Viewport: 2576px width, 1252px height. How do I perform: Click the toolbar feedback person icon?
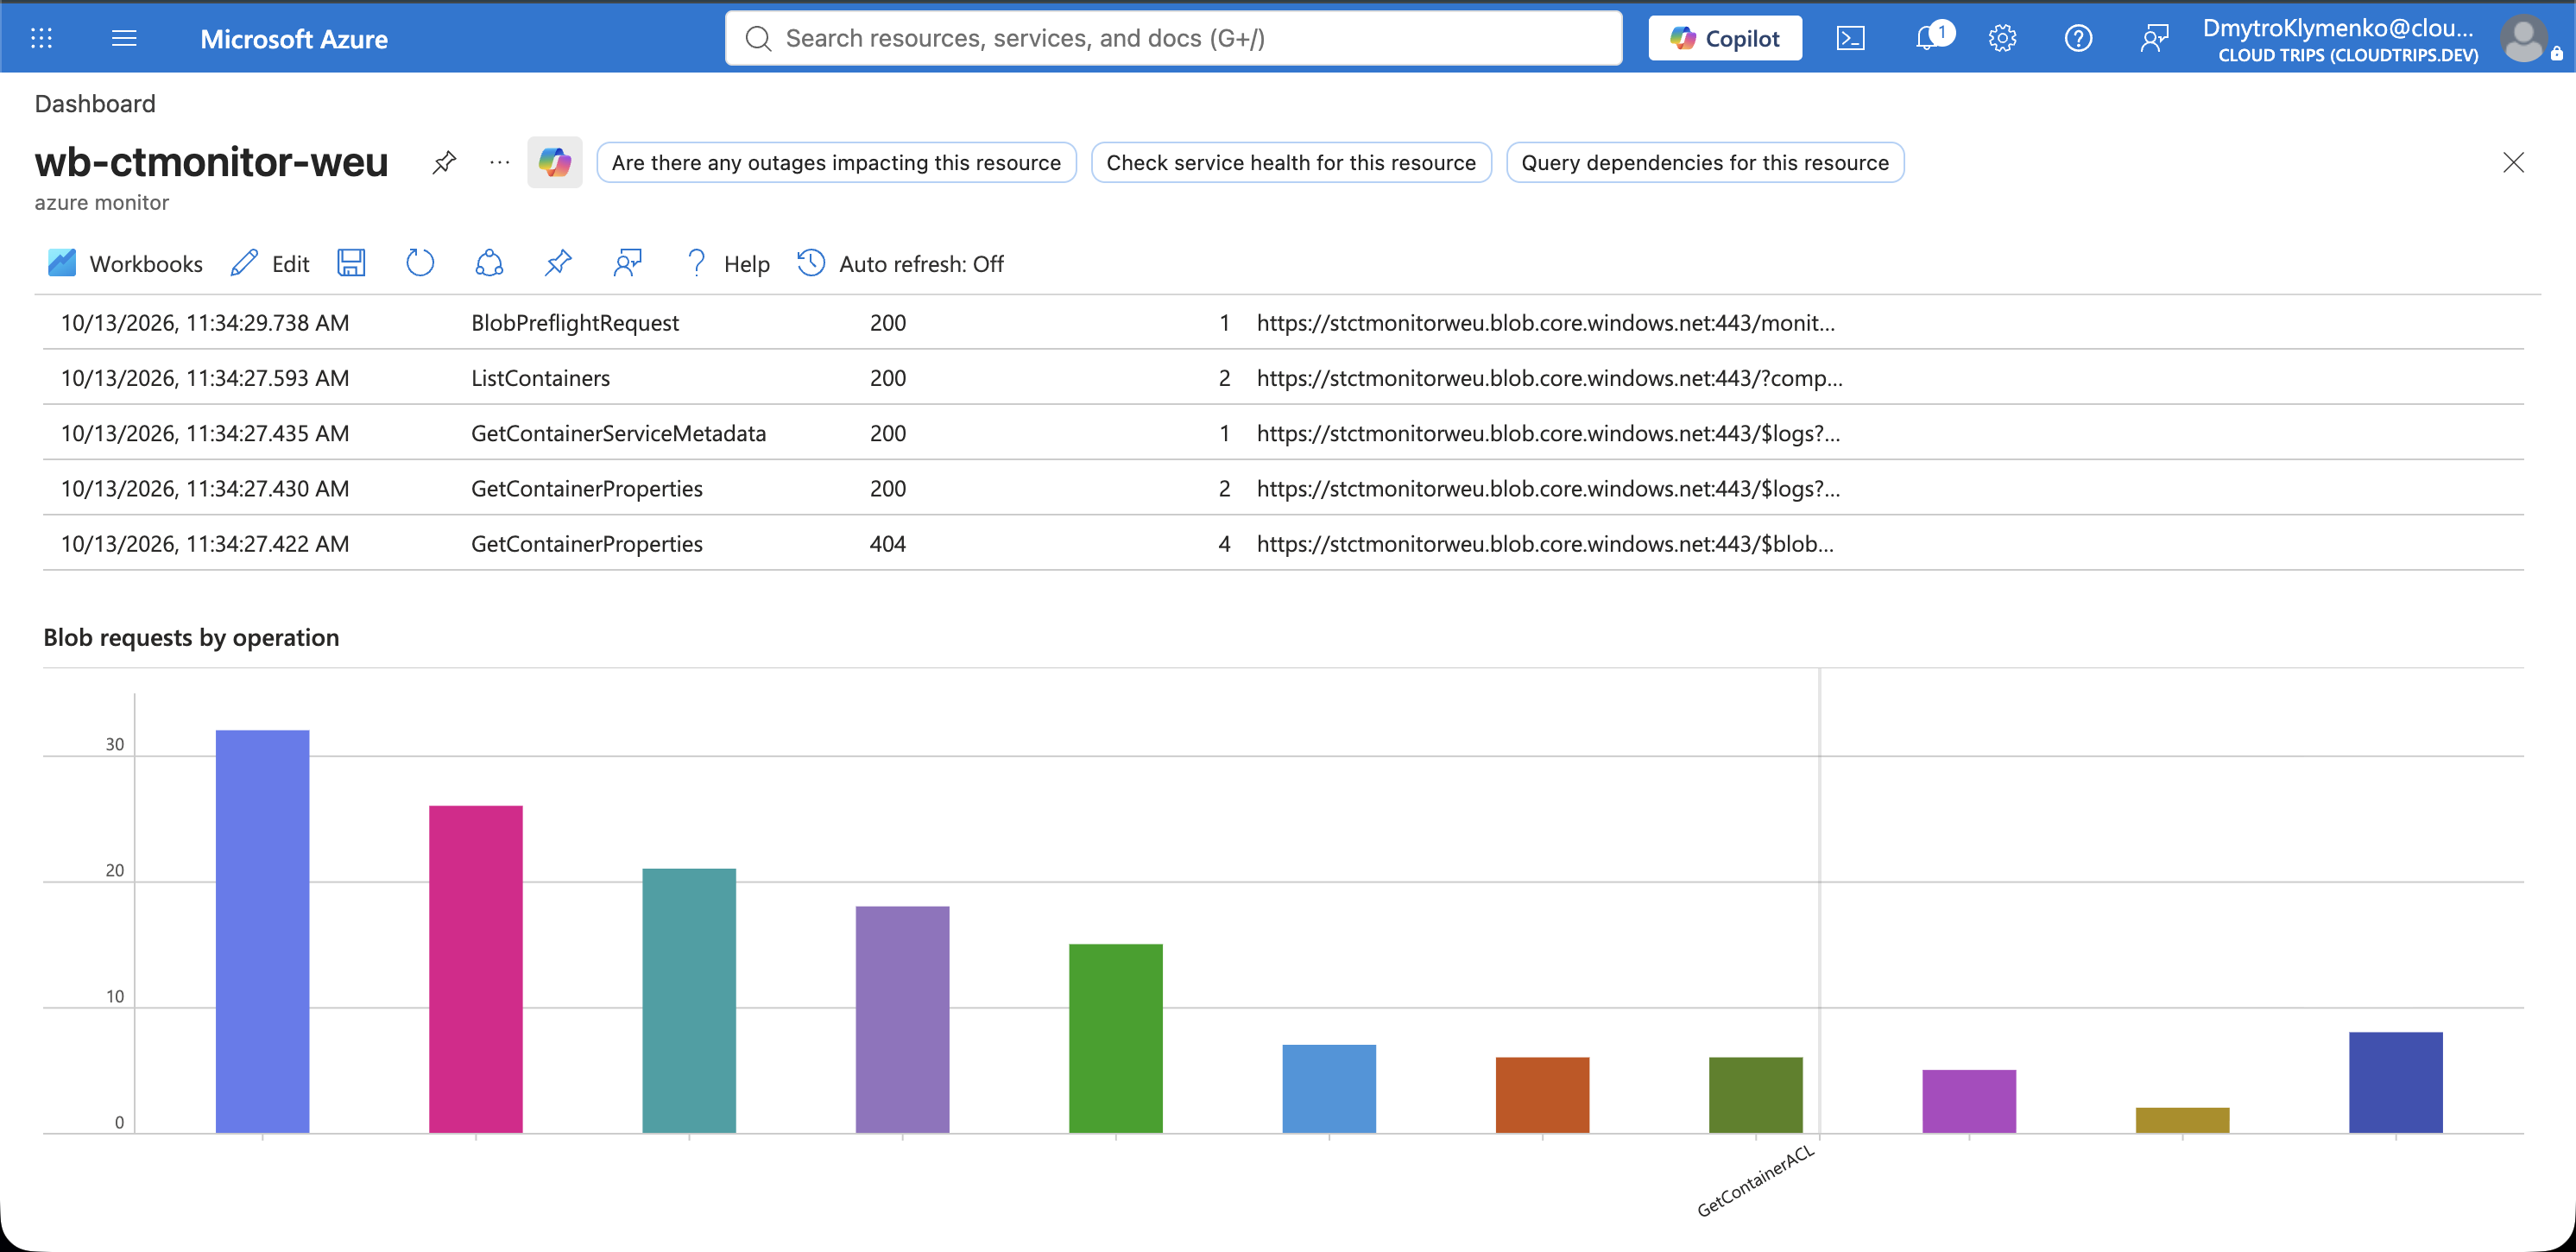pos(627,263)
